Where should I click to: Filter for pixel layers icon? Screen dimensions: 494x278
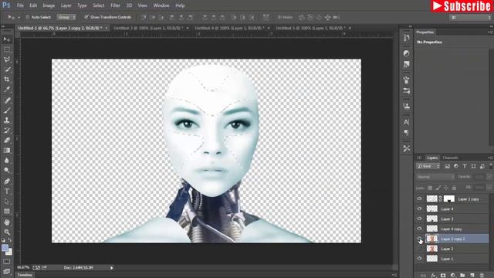point(447,166)
